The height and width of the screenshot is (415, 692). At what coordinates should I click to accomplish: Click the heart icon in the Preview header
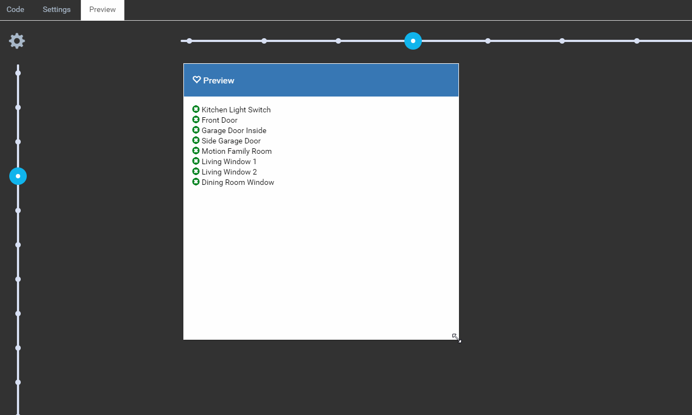pyautogui.click(x=197, y=79)
